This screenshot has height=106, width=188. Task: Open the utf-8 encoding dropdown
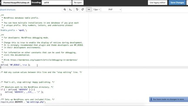[57, 3]
